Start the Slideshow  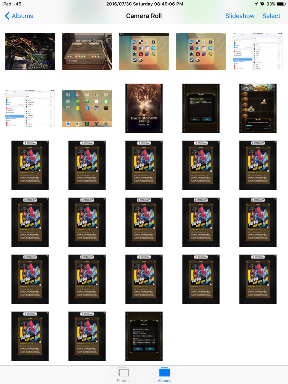pos(240,16)
